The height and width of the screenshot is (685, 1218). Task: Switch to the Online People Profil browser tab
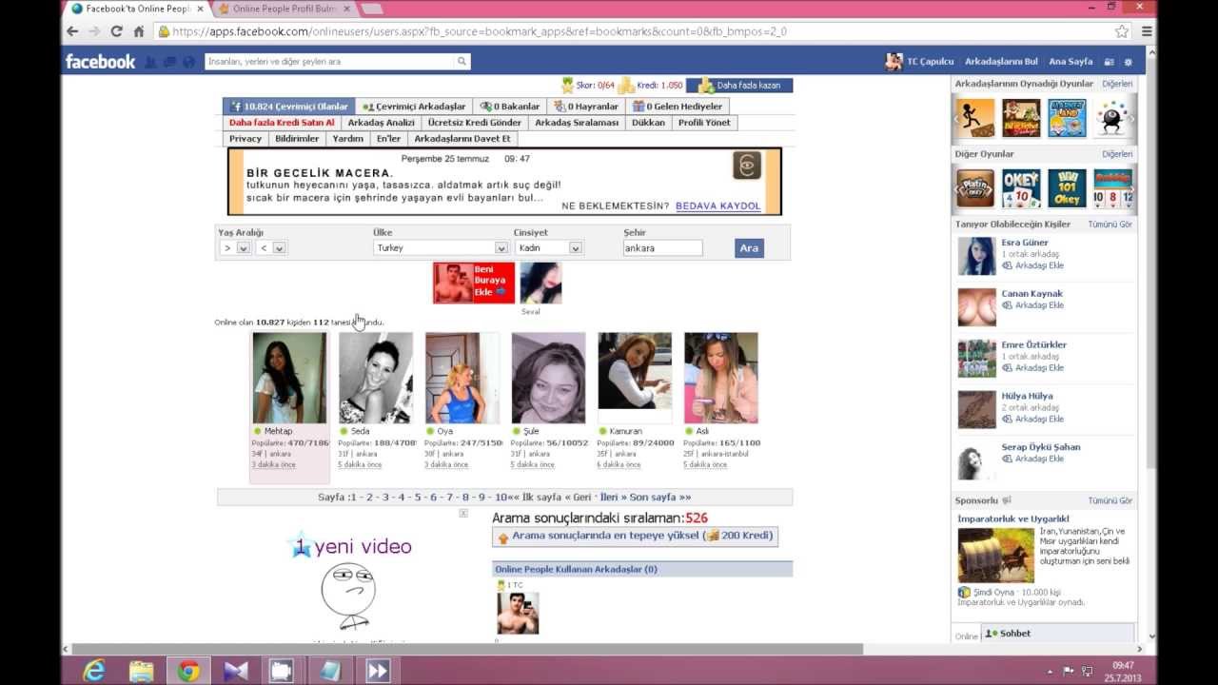click(285, 9)
